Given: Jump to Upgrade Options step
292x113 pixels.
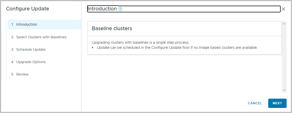Looking at the screenshot, I should click(44, 62).
